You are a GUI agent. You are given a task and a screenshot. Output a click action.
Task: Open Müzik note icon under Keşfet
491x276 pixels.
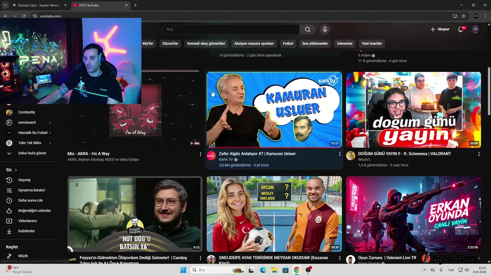[9, 256]
